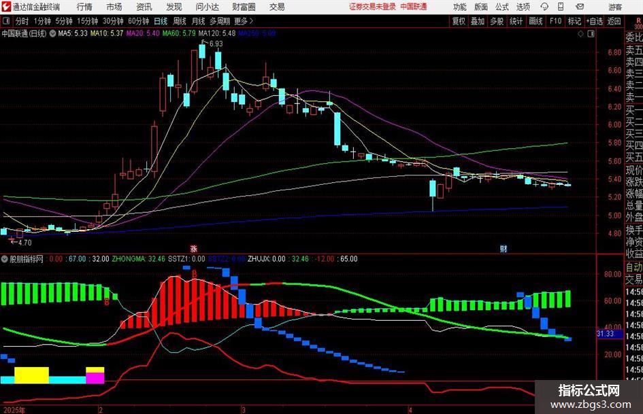
Task: Open the 问小达 menu
Action: click(207, 7)
